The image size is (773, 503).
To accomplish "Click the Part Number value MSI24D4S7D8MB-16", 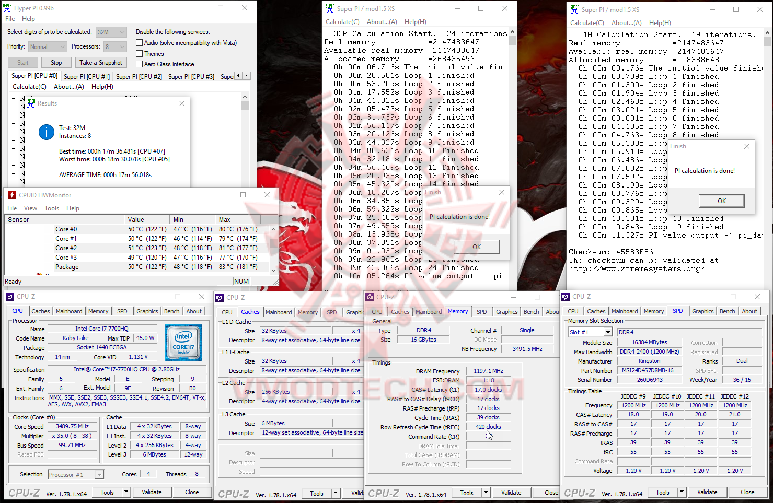I will pyautogui.click(x=650, y=370).
